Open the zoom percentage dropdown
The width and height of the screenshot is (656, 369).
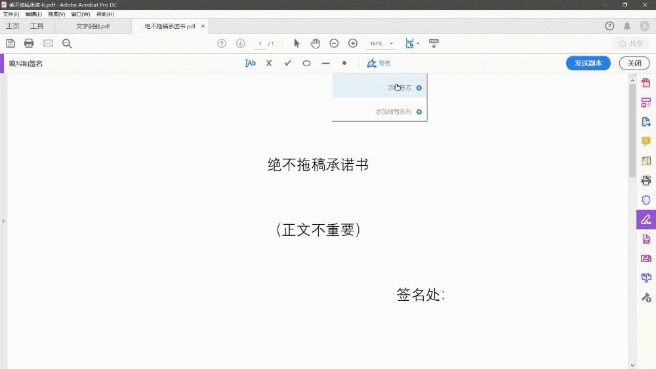[392, 43]
